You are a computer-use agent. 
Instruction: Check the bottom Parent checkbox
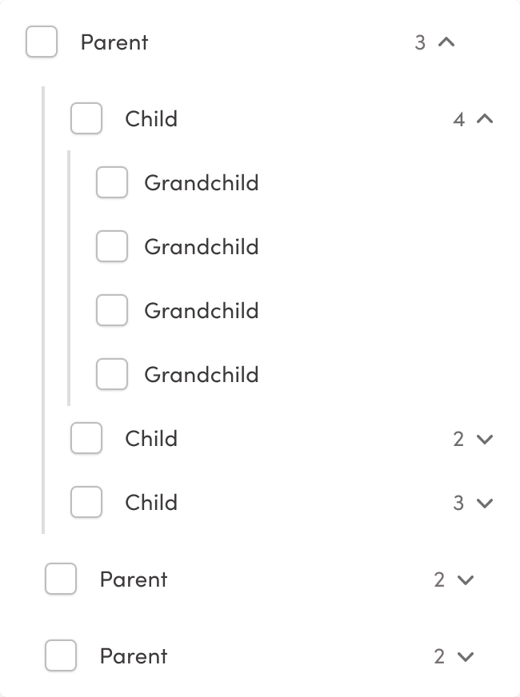[60, 655]
